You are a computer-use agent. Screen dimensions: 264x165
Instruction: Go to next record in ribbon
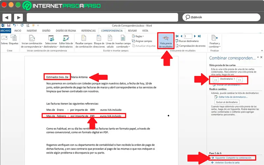point(195,36)
